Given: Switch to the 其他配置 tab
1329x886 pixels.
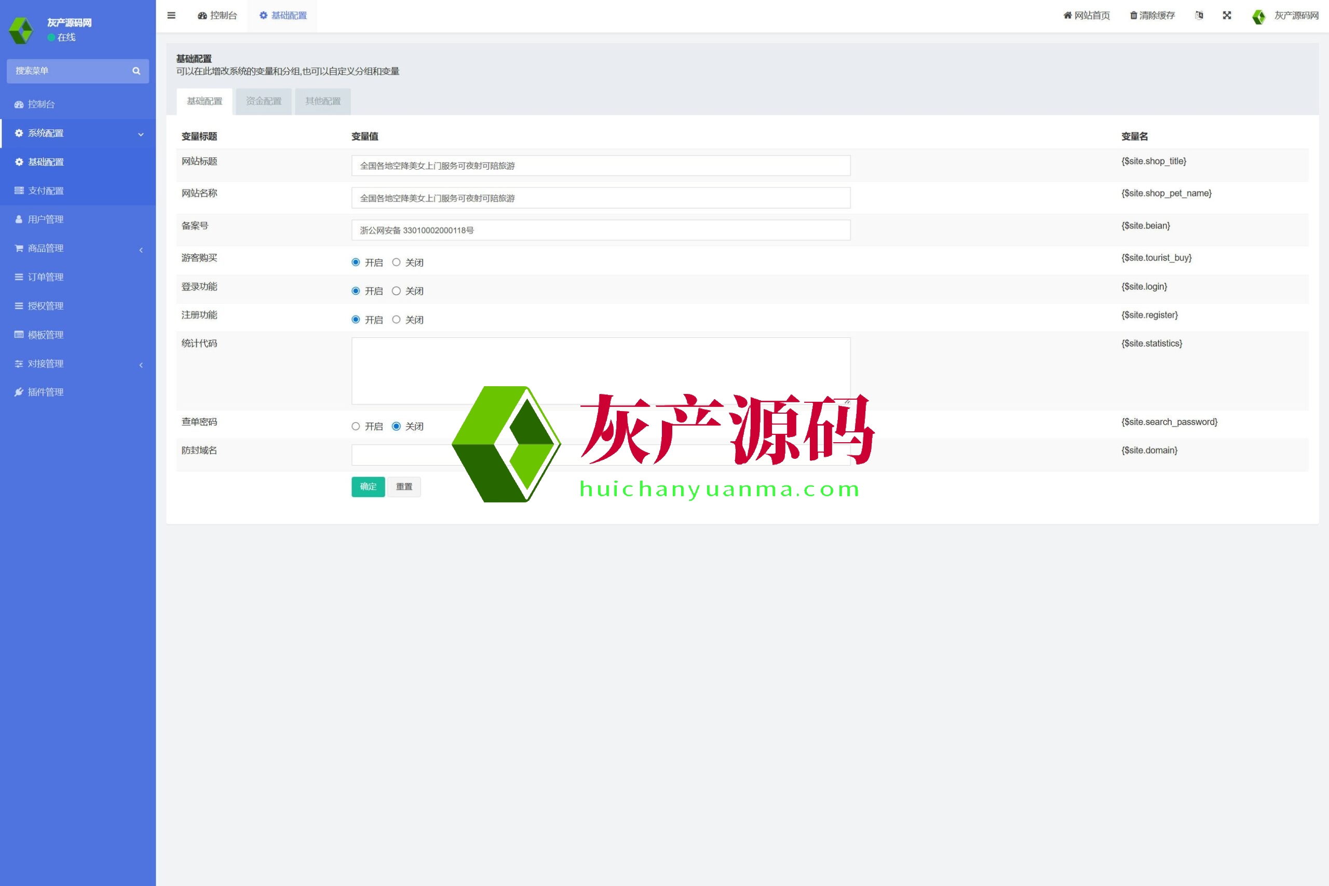Looking at the screenshot, I should [322, 101].
